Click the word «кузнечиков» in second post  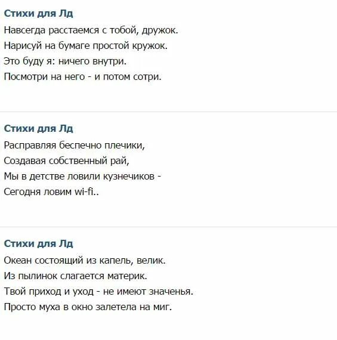[129, 177]
